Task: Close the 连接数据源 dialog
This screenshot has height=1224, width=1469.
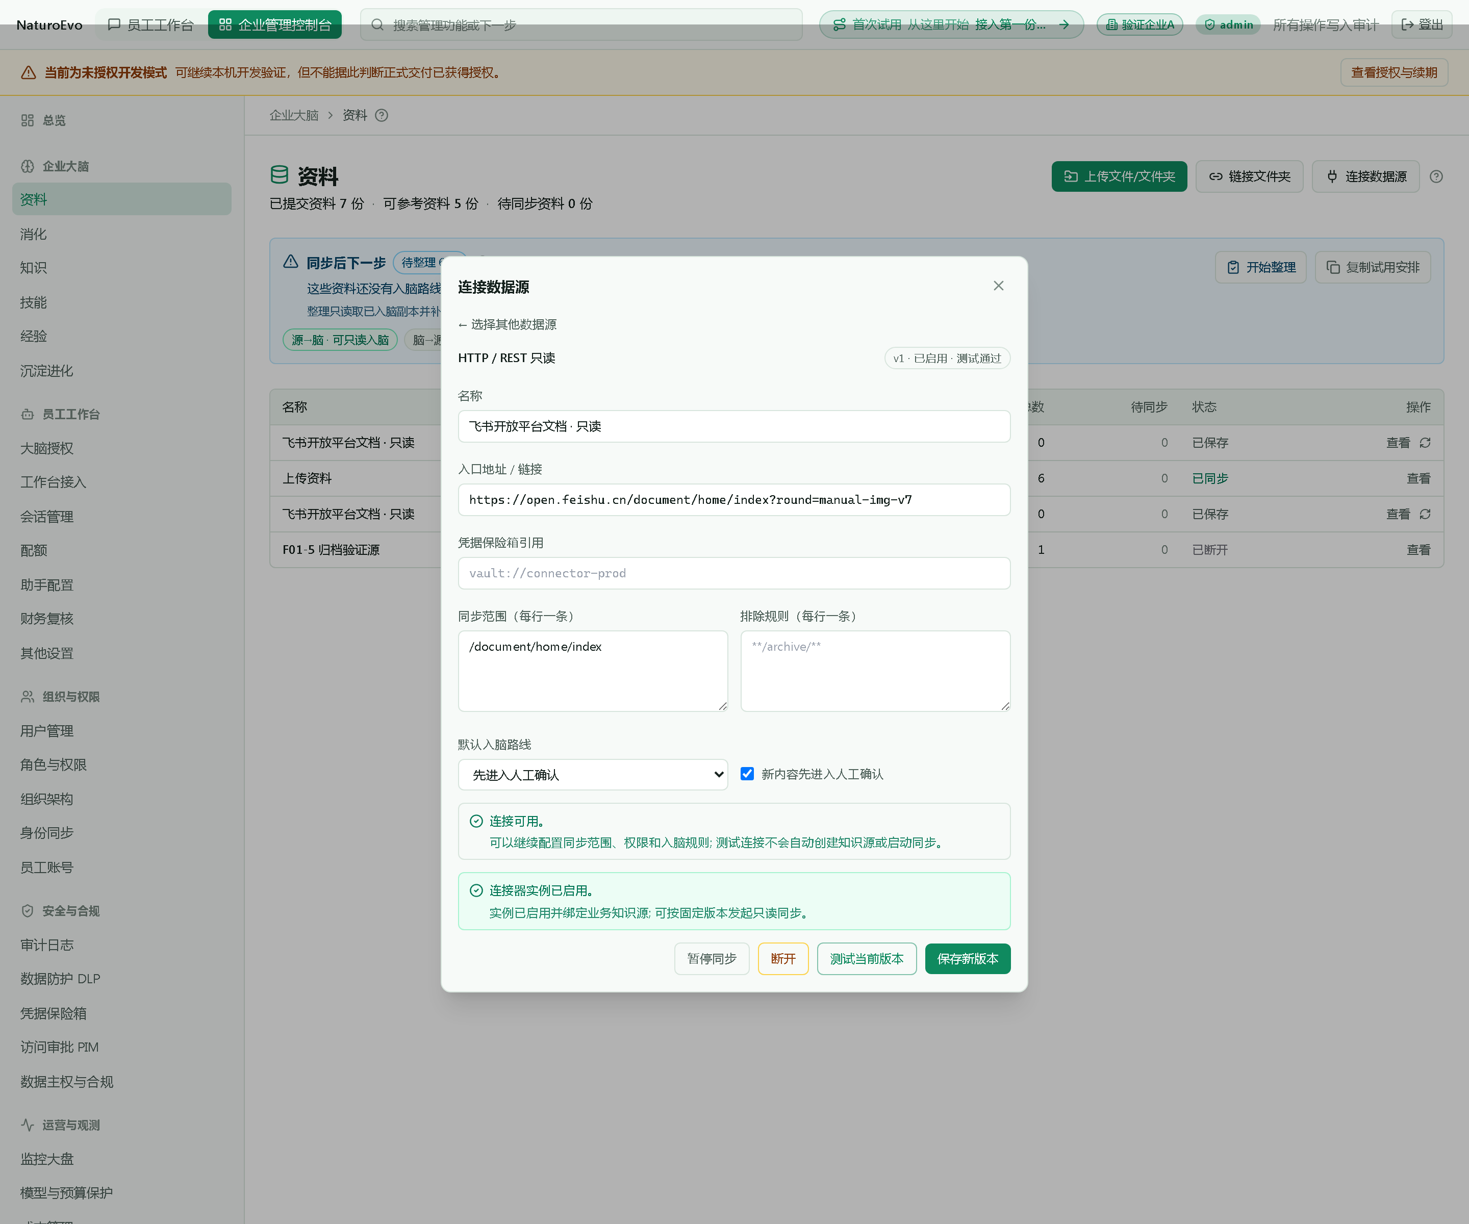Action: coord(998,286)
